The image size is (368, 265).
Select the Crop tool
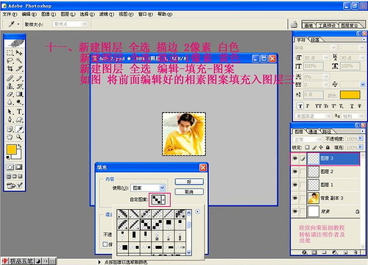10,68
